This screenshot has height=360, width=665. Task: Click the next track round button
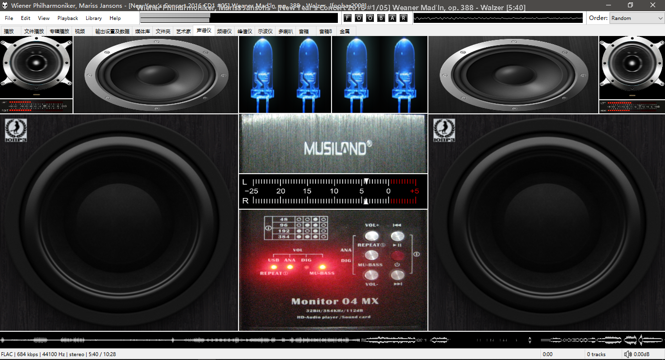(x=397, y=275)
